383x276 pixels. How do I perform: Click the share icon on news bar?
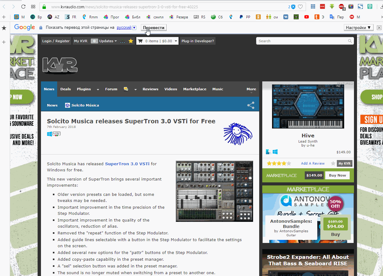(x=251, y=105)
